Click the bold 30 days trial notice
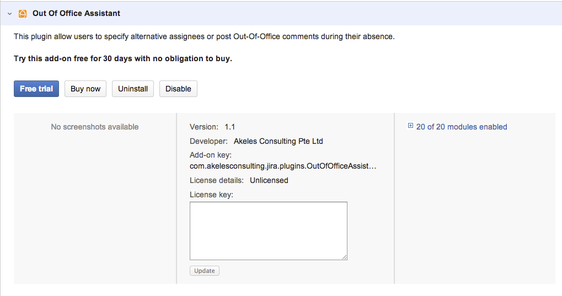This screenshot has width=562, height=296. pos(123,58)
